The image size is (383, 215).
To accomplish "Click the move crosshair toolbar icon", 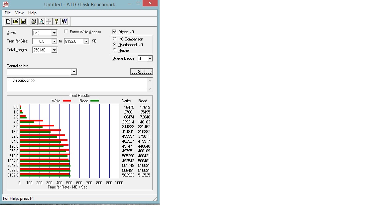I will coord(49,22).
